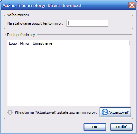Sort the list by Logo column

point(13,43)
